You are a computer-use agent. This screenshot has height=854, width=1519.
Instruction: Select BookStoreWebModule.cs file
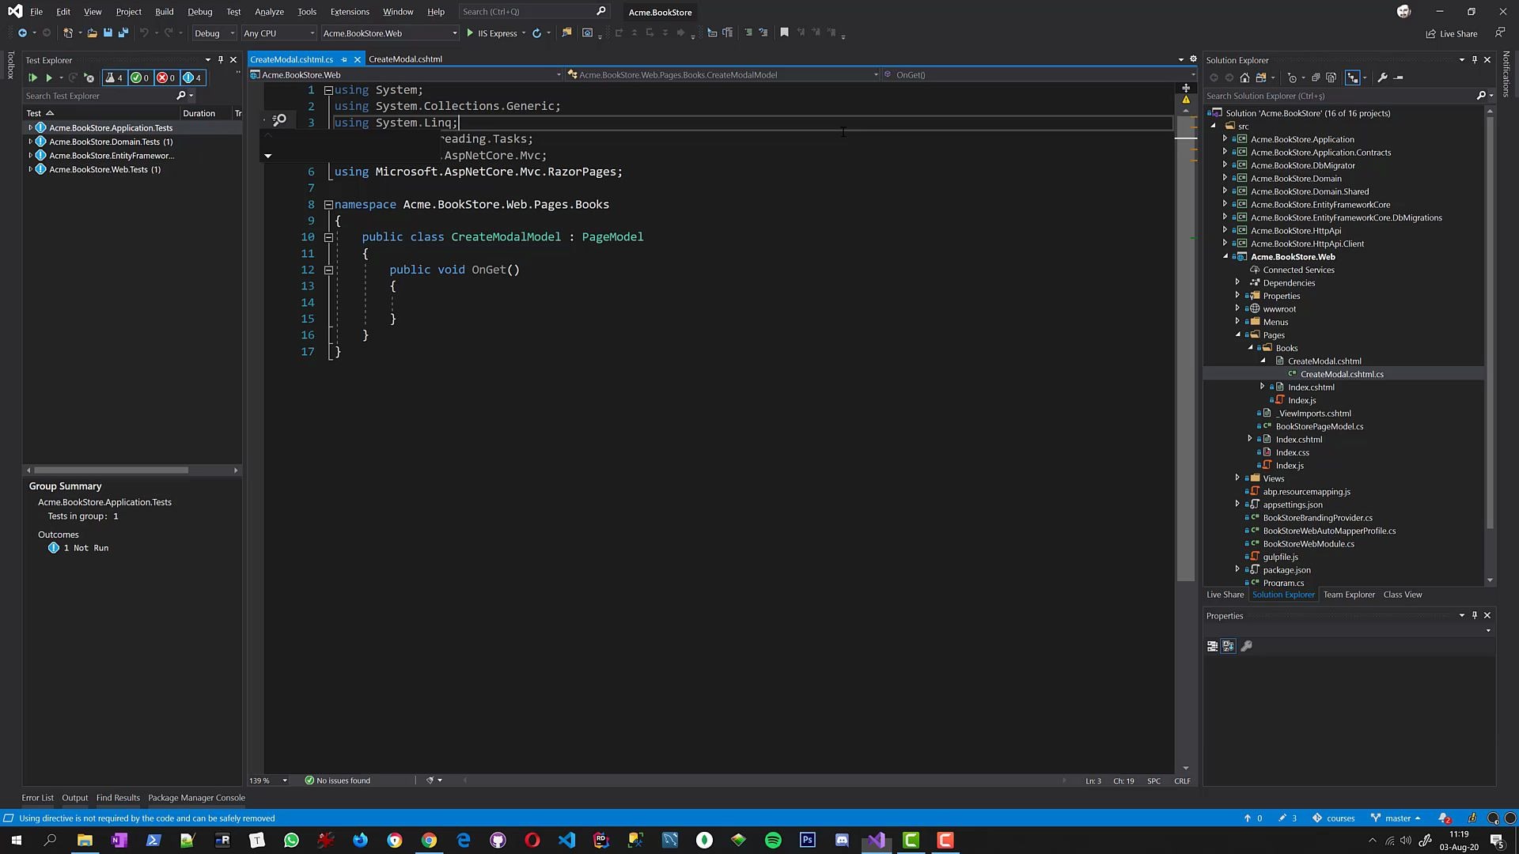(1309, 544)
